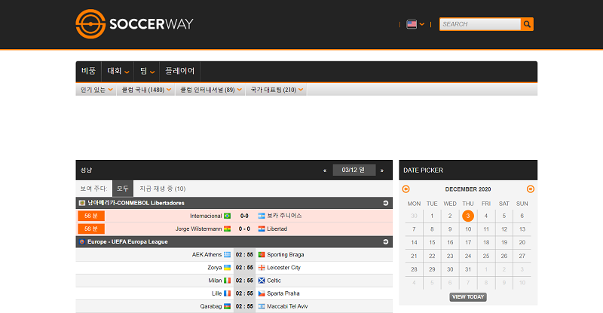Viewport: 603px width, 313px height.
Task: Select December 25 in calendar
Action: (486, 256)
